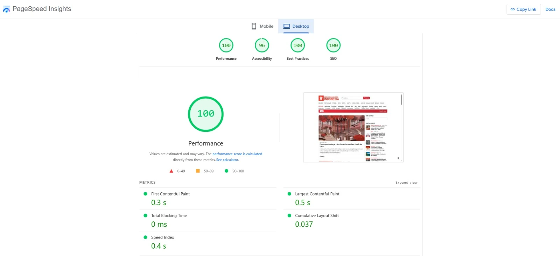Click the METRICS section heading

tap(147, 183)
